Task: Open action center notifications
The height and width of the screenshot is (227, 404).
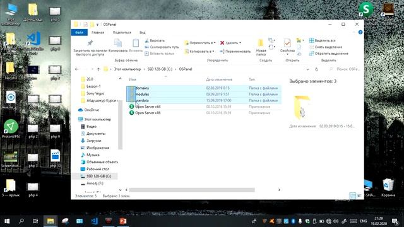Action: point(395,221)
